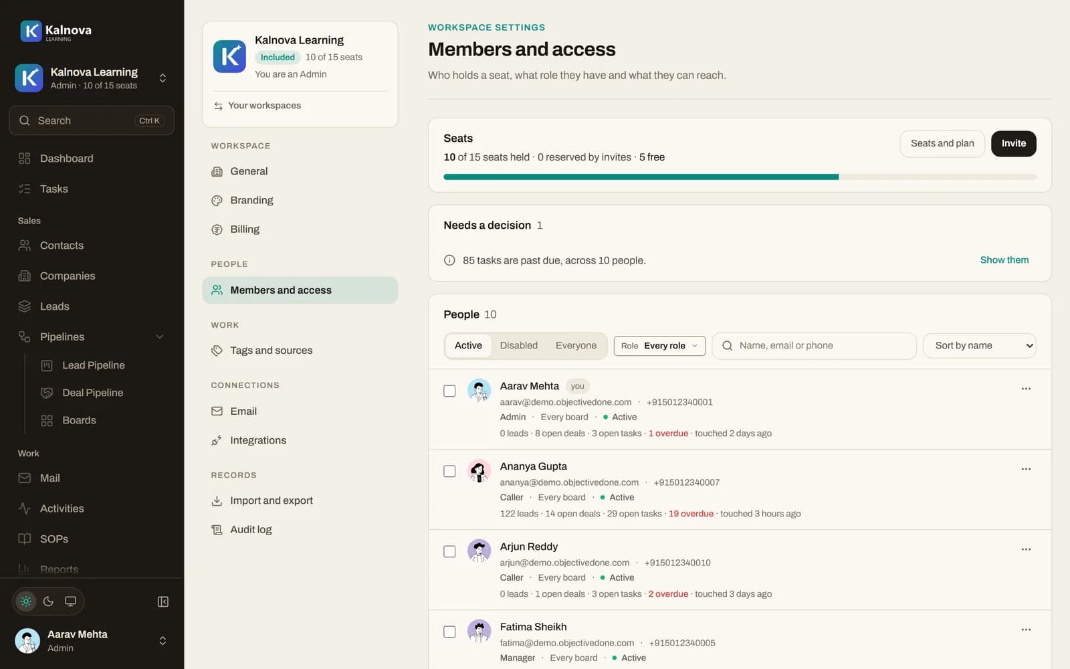The height and width of the screenshot is (669, 1070).
Task: Click the Activities pulse icon
Action: tap(25, 508)
